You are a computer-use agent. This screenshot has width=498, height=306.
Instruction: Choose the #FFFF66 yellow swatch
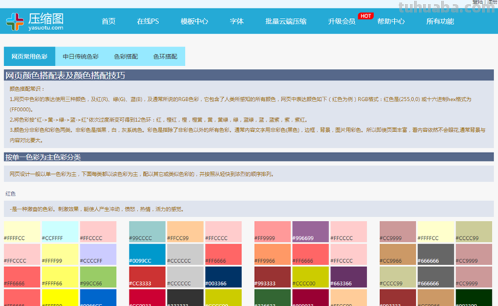coord(60,277)
